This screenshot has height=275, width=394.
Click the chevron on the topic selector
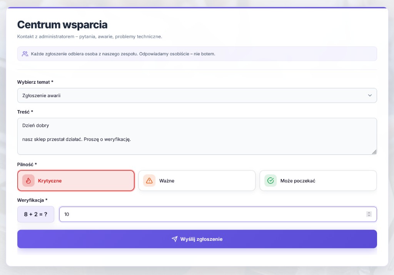tap(370, 95)
